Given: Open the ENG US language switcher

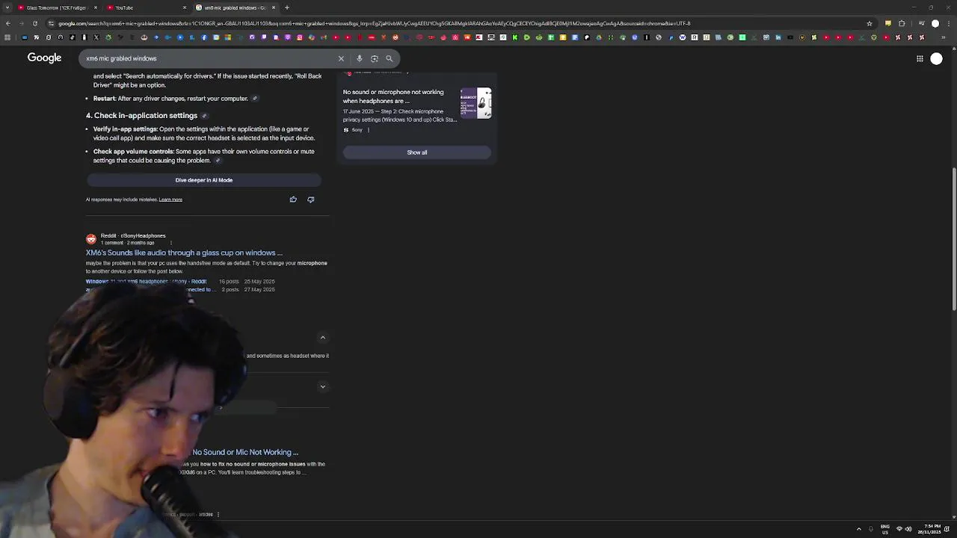Looking at the screenshot, I should coord(885,529).
